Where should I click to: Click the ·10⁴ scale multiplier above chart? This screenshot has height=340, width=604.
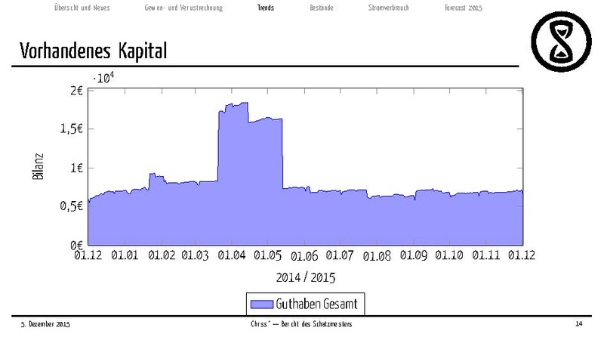[103, 77]
